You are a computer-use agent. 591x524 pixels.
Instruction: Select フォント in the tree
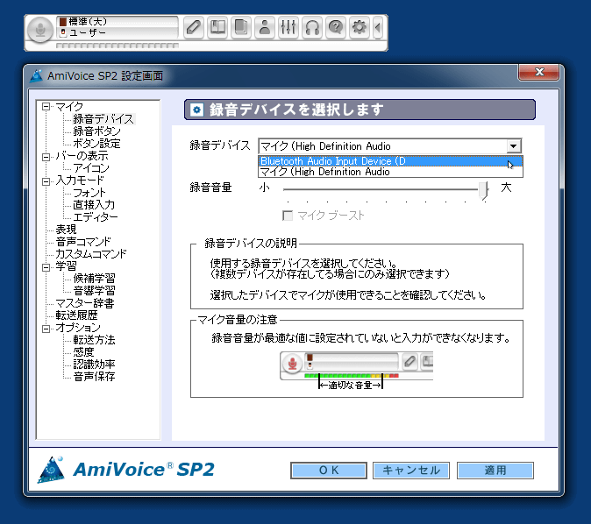coord(89,193)
